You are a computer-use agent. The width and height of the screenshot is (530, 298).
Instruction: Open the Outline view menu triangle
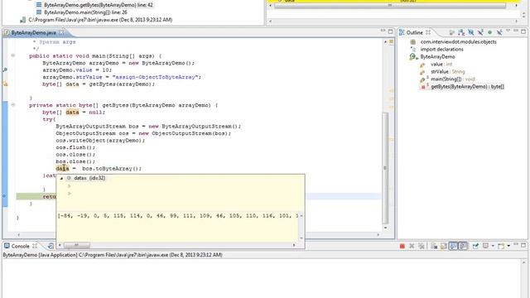coord(508,31)
